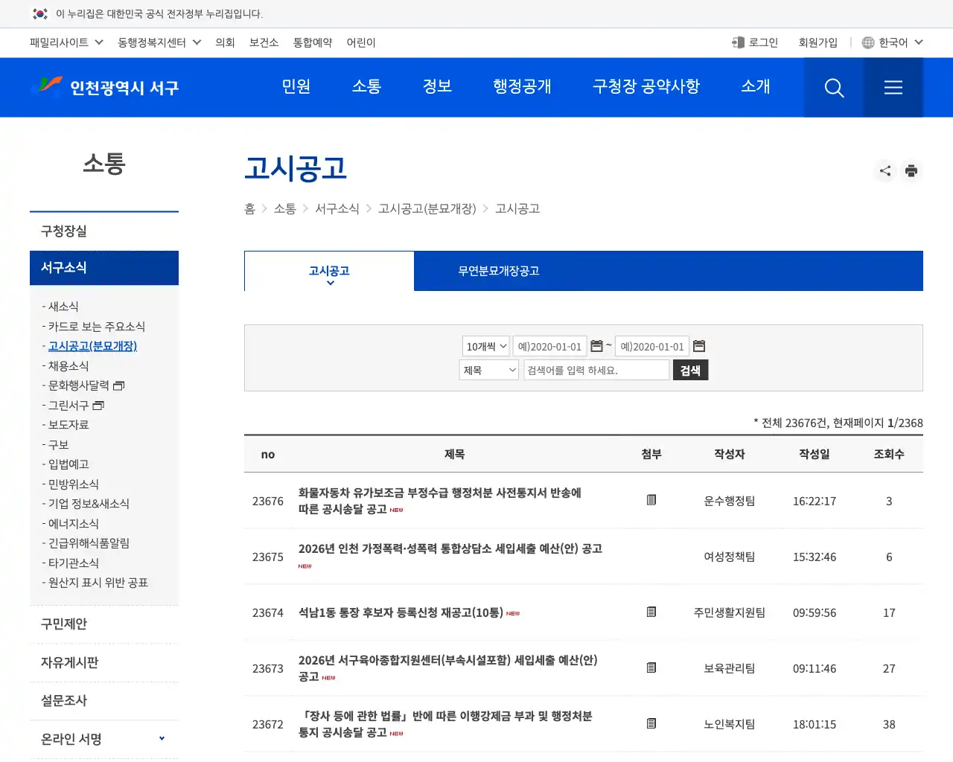Click the attachment icon on post 23674
This screenshot has height=762, width=953.
(651, 612)
